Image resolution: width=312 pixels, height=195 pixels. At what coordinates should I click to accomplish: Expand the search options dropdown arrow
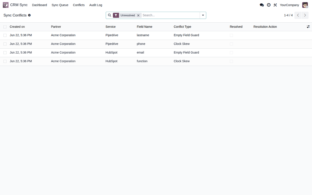coord(203,15)
